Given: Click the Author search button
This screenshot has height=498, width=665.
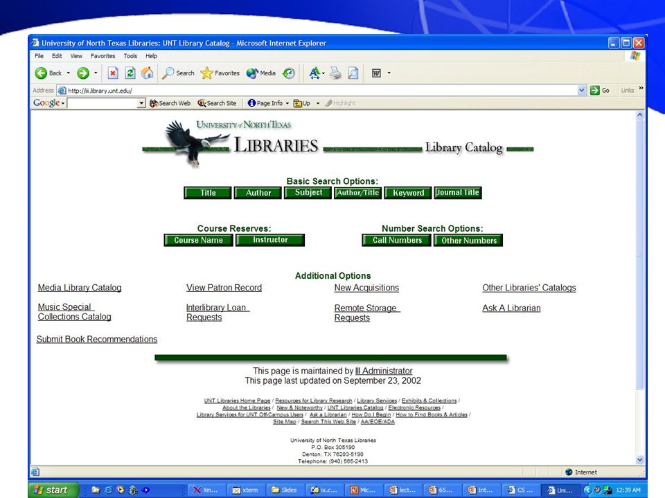Looking at the screenshot, I should coord(258,193).
